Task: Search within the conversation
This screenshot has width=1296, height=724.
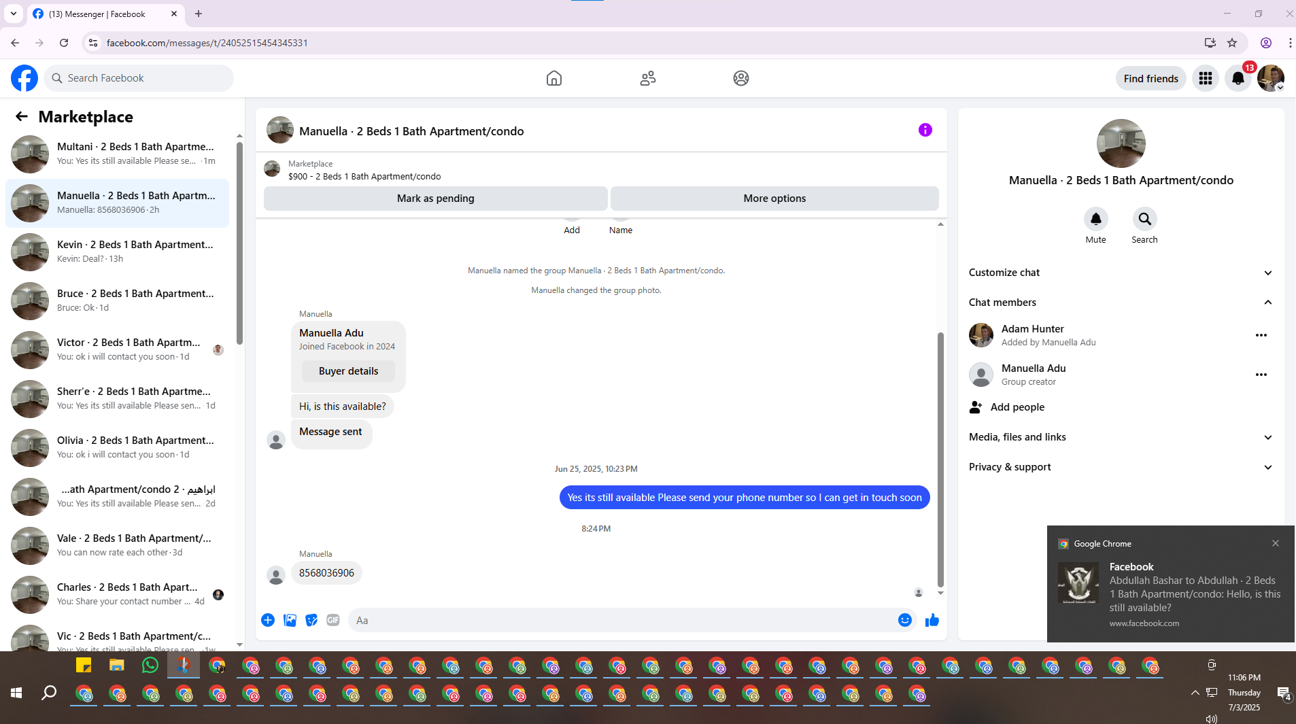Action: tap(1144, 219)
